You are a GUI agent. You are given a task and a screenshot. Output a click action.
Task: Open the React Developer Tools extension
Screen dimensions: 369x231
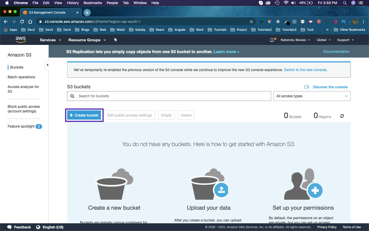(x=278, y=22)
